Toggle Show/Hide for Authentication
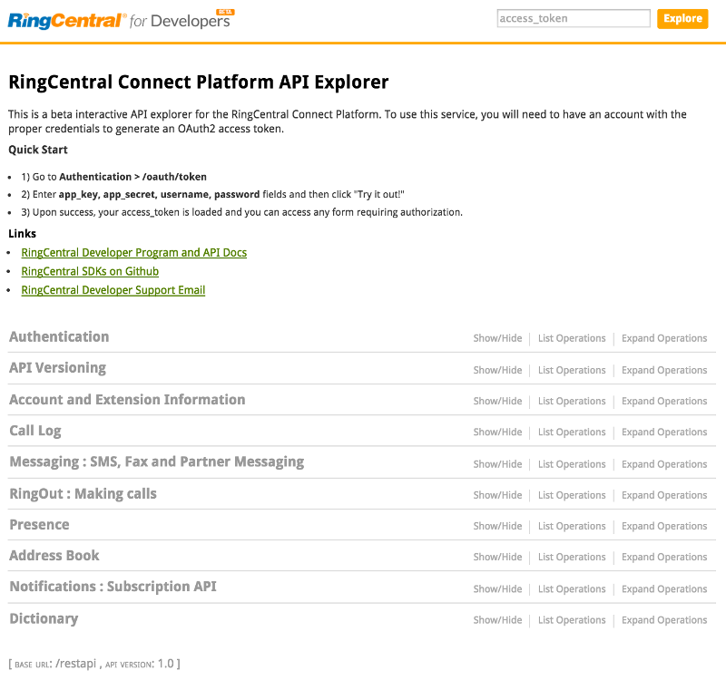Viewport: 726px width, 680px height. click(497, 338)
